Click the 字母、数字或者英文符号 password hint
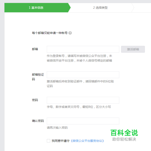The width and height of the screenshot is (151, 151). [x=79, y=107]
